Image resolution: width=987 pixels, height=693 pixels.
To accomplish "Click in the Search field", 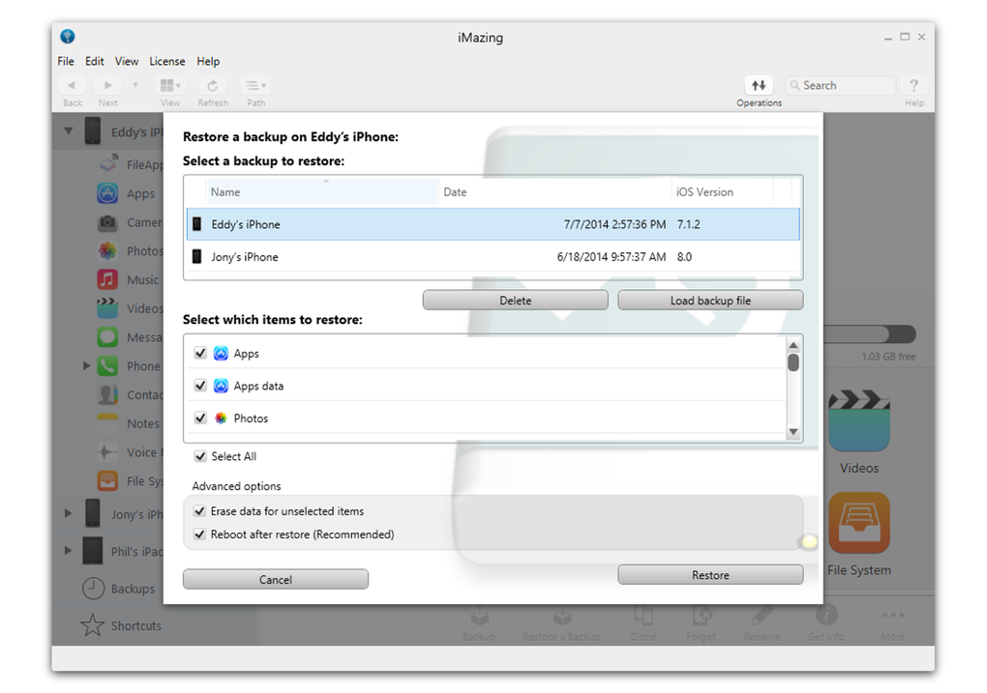I will [x=840, y=85].
